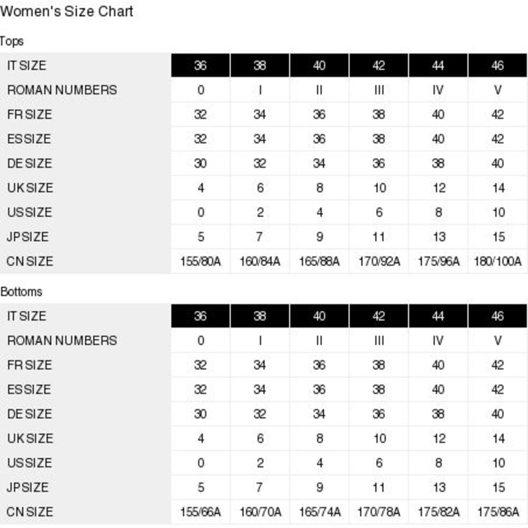
Task: Click the Bottoms section label
Action: (x=21, y=291)
